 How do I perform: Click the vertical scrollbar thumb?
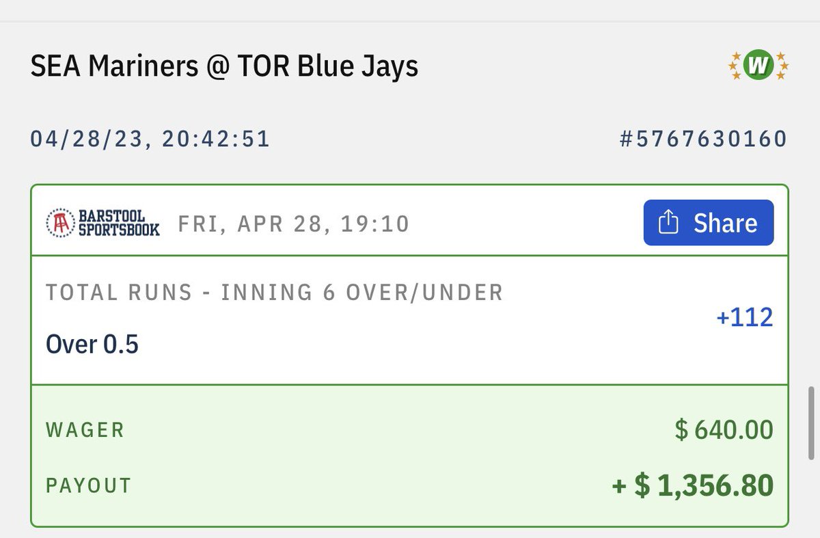[811, 422]
